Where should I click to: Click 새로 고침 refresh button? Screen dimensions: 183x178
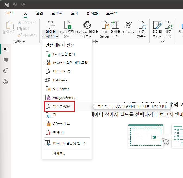click(168, 29)
